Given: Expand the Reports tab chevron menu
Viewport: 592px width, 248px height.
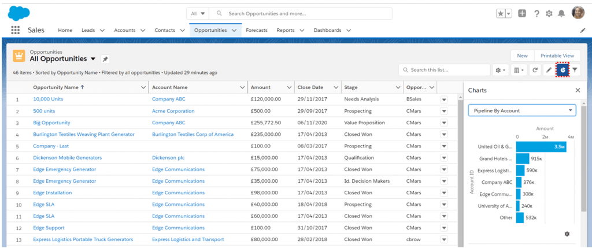Looking at the screenshot, I should coord(303,30).
